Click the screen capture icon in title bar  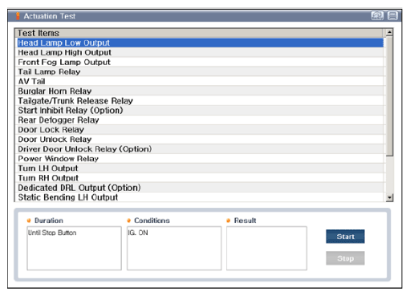[377, 16]
